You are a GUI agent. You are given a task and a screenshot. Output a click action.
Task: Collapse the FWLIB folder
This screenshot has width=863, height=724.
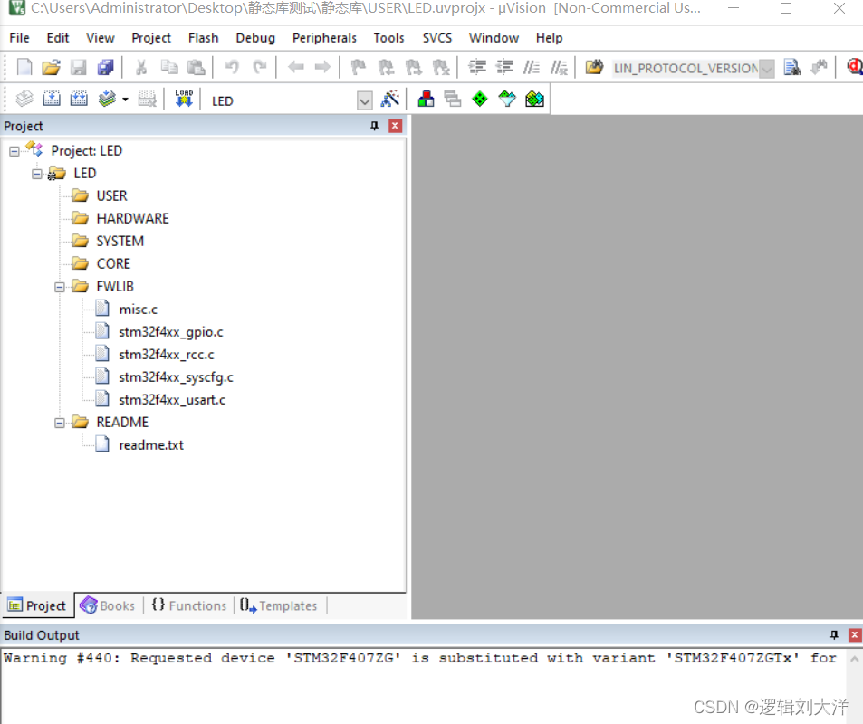point(60,287)
